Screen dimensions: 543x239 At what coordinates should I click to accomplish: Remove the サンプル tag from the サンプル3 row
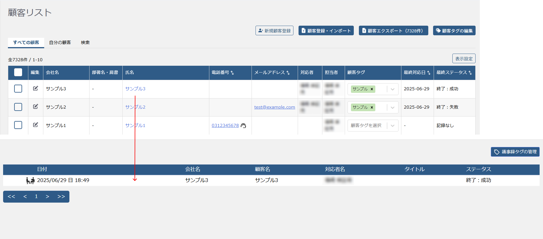tap(372, 89)
